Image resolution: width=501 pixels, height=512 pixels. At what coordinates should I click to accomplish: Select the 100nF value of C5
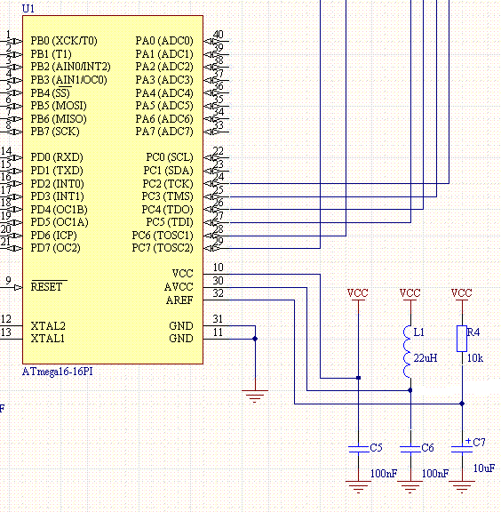384,474
